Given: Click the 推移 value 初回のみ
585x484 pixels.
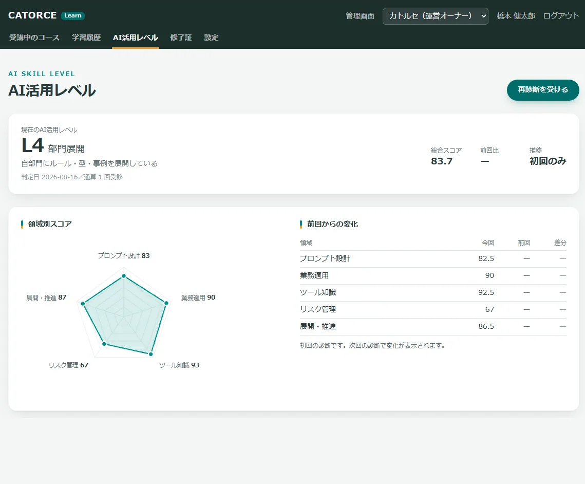Looking at the screenshot, I should pos(548,161).
